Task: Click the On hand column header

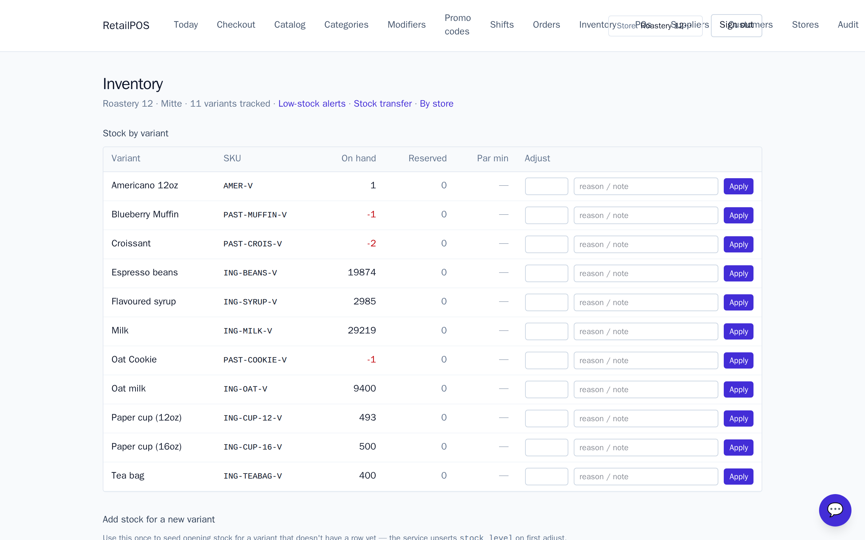Action: 359,158
